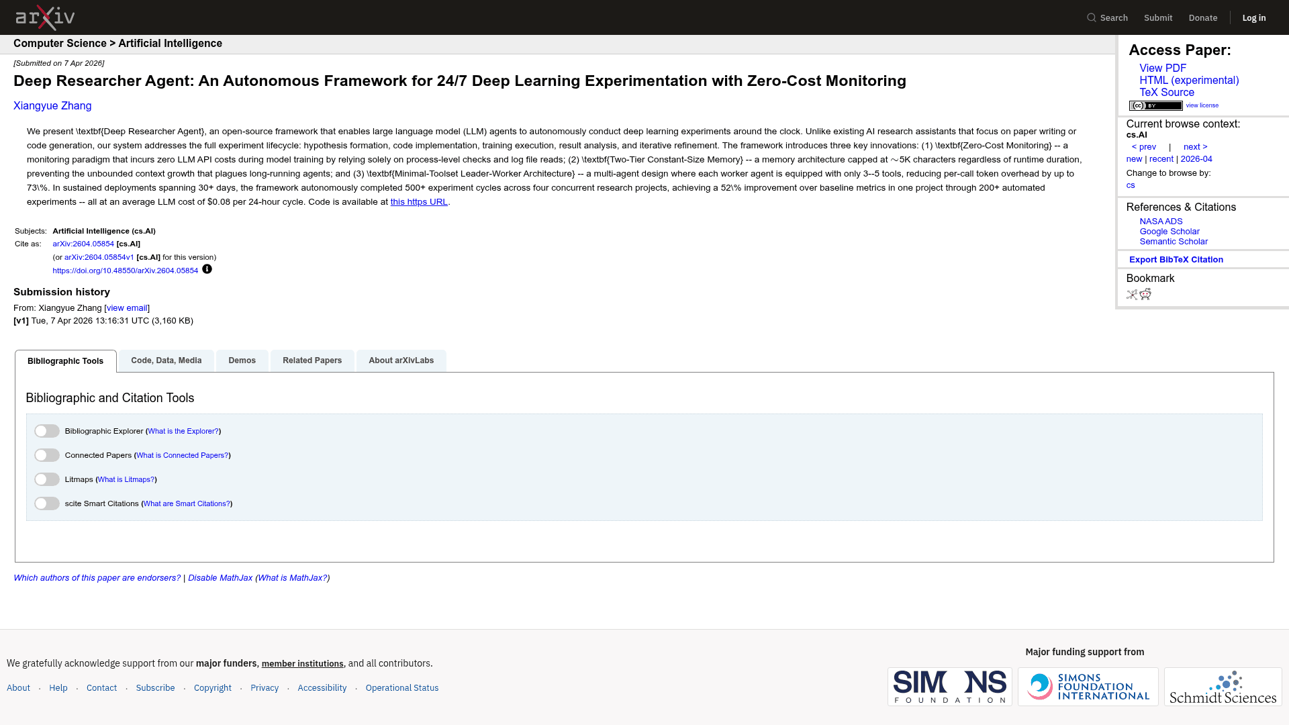Open the About arXivLabs tab
The height and width of the screenshot is (725, 1289).
tap(401, 360)
